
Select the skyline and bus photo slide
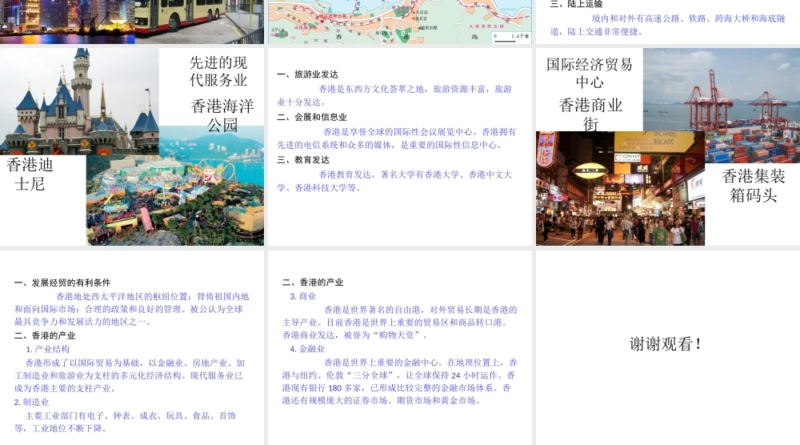(132, 22)
